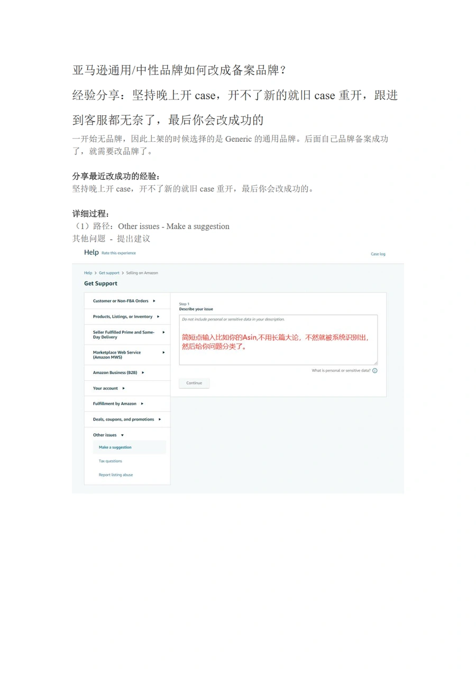Click the 详细过程 heading in document
476x673 pixels.
coord(91,214)
